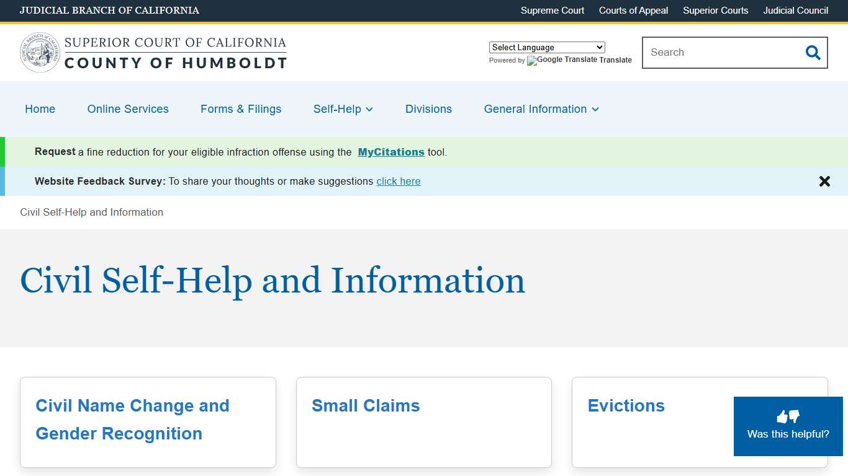Open the Evictions card
Viewport: 848px width, 476px height.
point(626,405)
